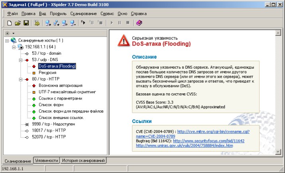Click the 192.168.1.1 status bar field
The image size is (285, 173).
click(23, 169)
